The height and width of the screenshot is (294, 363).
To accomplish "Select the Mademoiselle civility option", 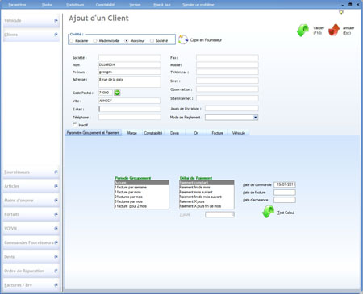I will tap(95, 41).
